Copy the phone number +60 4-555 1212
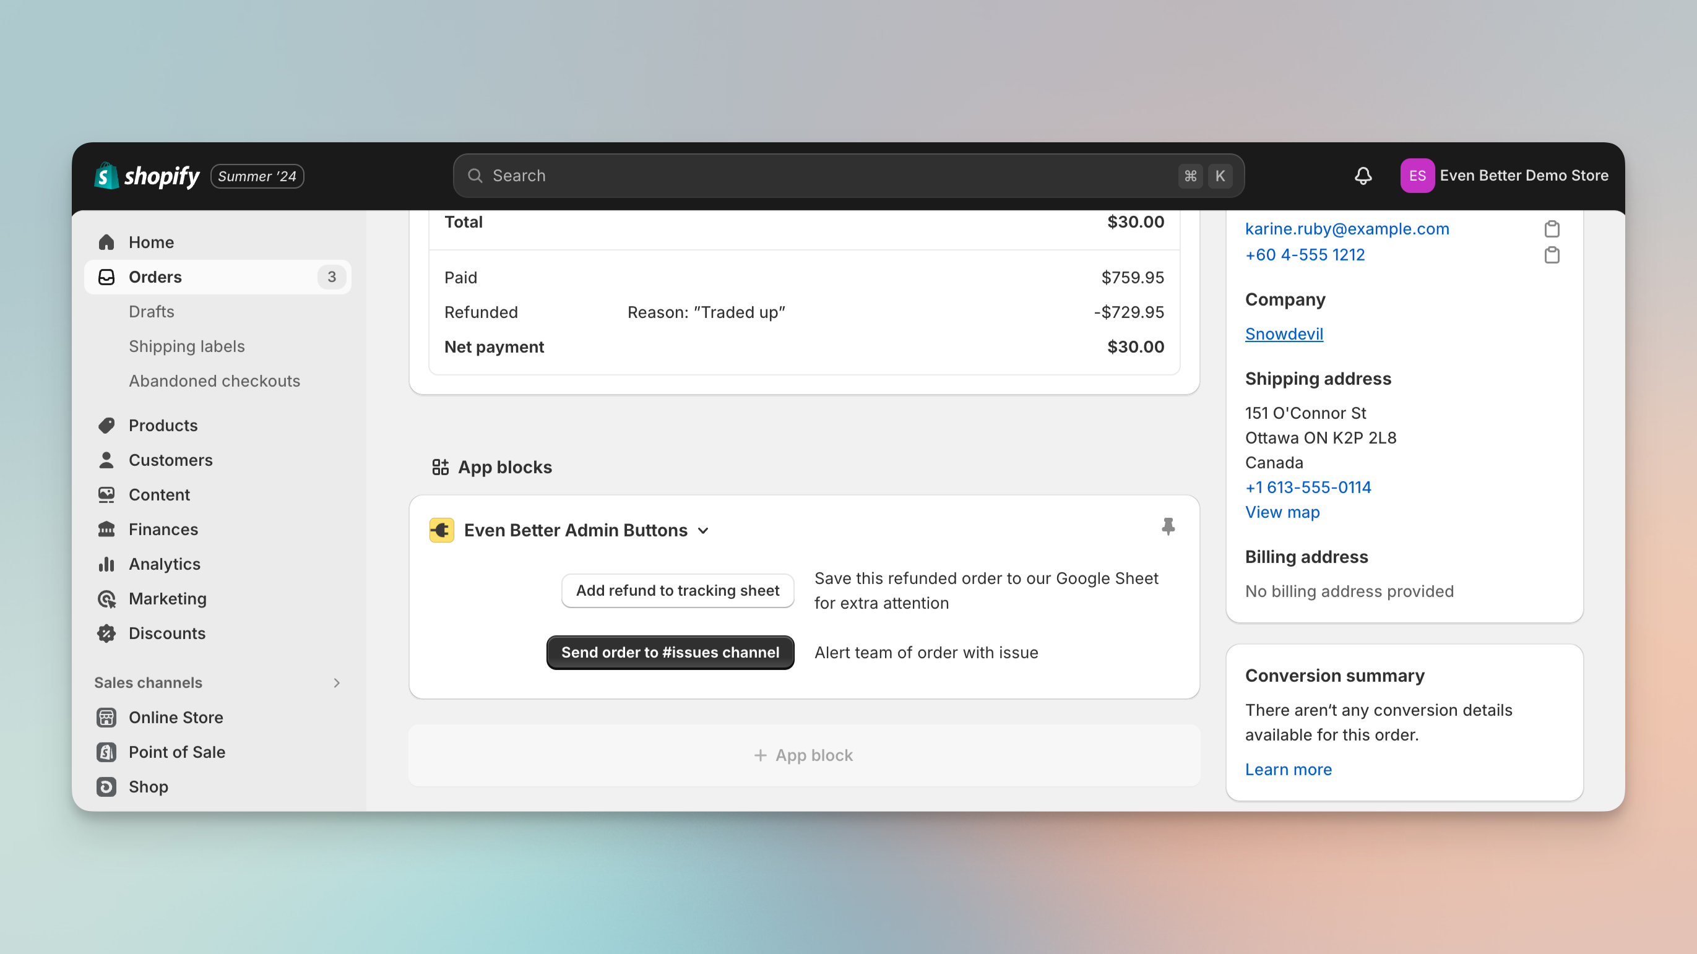This screenshot has width=1697, height=954. click(x=1552, y=255)
